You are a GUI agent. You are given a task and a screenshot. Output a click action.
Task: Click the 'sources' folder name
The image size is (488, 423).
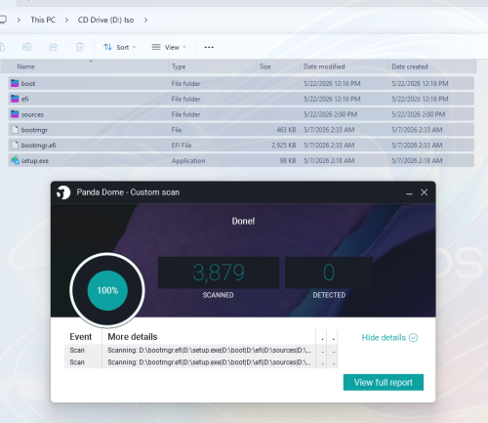pos(32,114)
